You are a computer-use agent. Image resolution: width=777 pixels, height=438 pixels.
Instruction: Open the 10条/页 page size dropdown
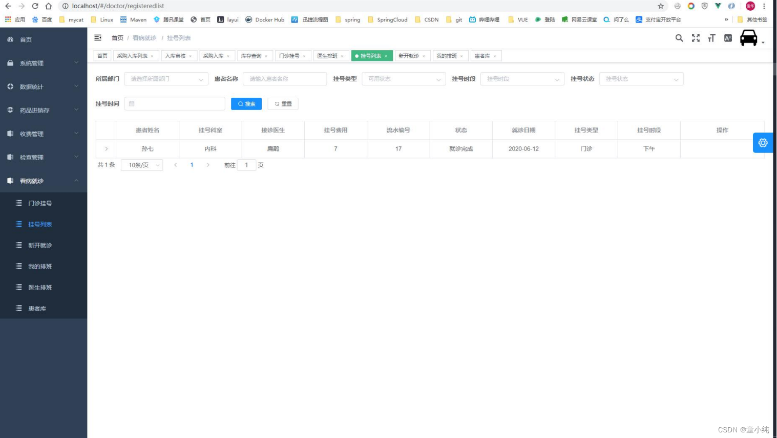pos(142,165)
